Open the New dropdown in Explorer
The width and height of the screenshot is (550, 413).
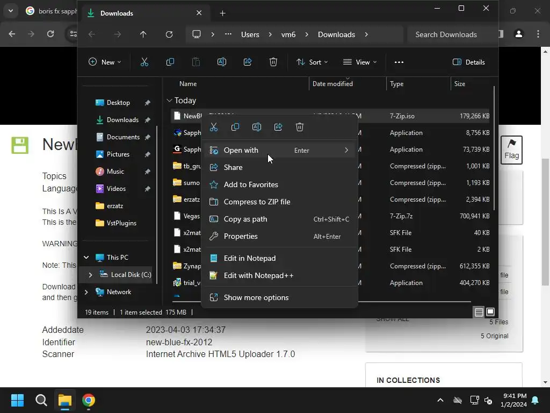tap(105, 62)
